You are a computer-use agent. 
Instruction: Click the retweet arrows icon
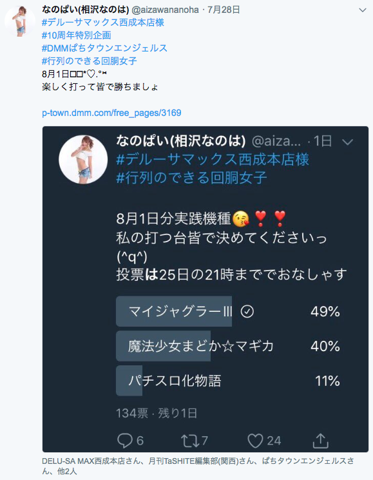191,441
